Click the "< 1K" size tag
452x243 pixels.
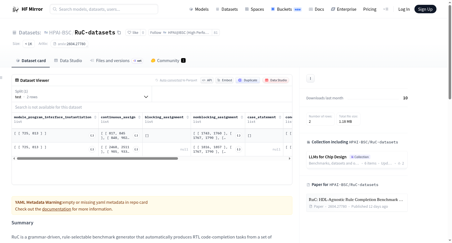pyautogui.click(x=29, y=44)
